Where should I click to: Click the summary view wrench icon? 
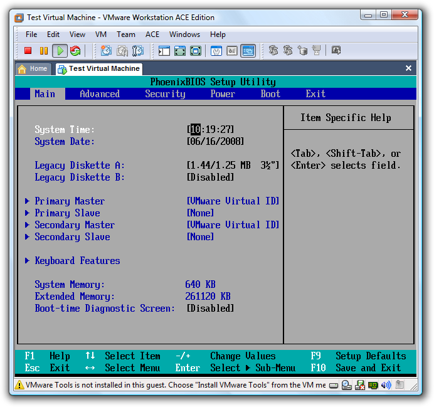tap(216, 51)
